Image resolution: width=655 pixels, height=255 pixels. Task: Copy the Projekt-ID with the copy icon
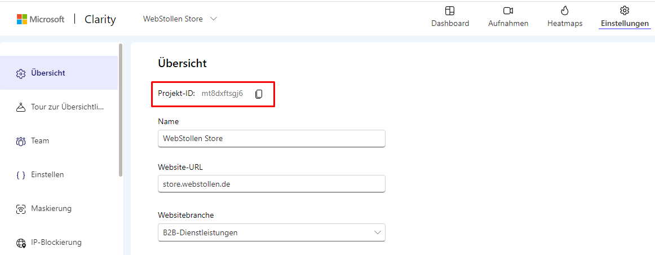click(x=259, y=94)
